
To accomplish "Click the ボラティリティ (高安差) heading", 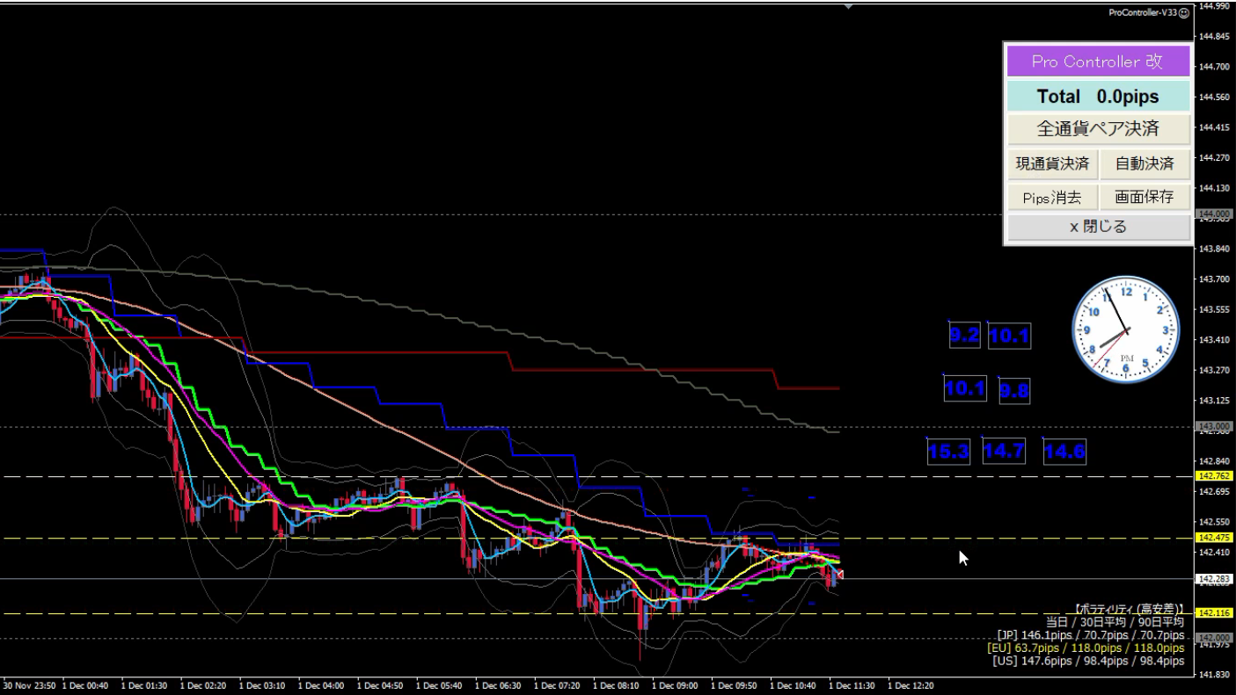I will 1129,609.
